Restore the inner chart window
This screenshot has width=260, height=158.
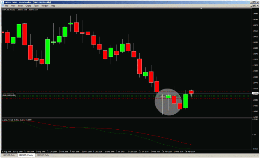tap(254, 6)
